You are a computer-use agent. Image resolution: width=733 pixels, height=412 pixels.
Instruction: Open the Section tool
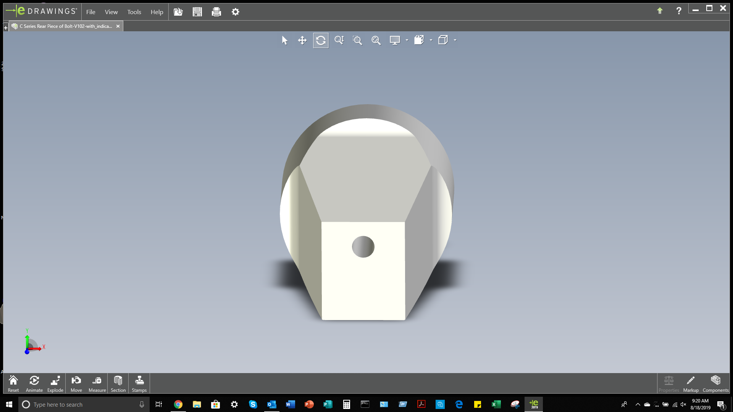point(118,383)
